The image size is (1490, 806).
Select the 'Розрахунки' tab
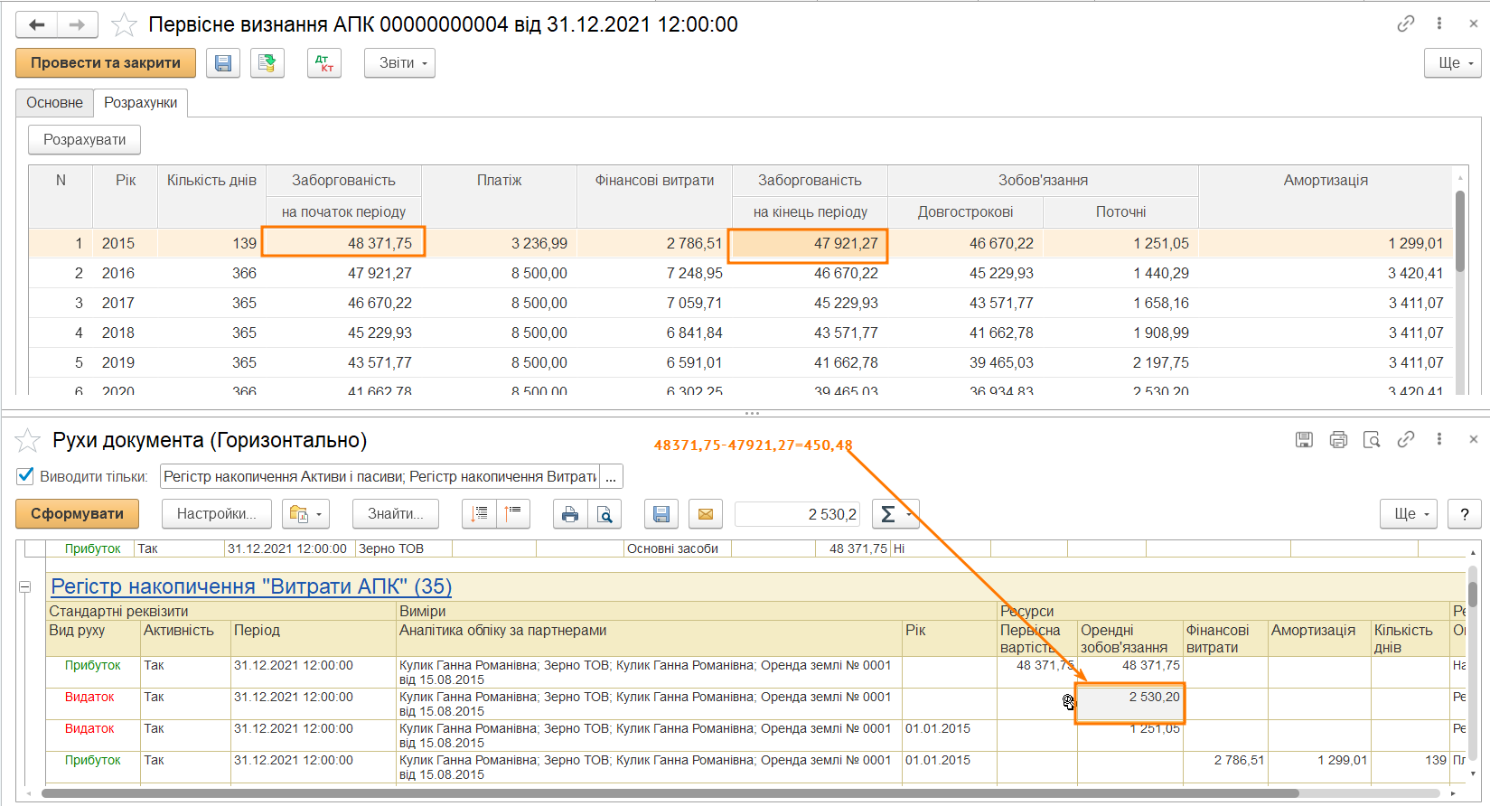tap(140, 103)
